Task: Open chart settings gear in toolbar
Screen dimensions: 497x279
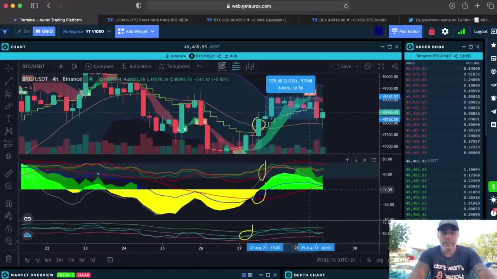Action: [367, 66]
